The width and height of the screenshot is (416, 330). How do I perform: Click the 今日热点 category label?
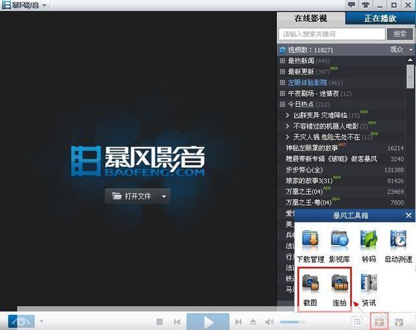pyautogui.click(x=301, y=104)
